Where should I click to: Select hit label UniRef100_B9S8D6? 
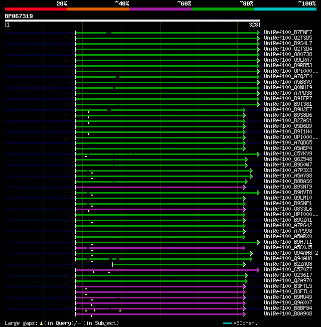pyautogui.click(x=288, y=115)
